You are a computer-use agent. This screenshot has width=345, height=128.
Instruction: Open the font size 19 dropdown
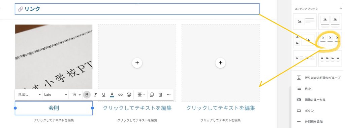tap(76, 95)
